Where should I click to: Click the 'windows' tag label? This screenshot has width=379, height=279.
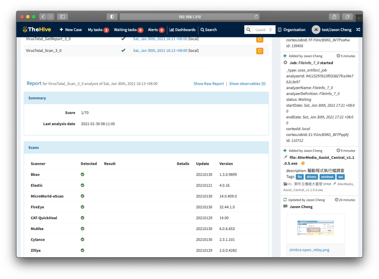[327, 177]
